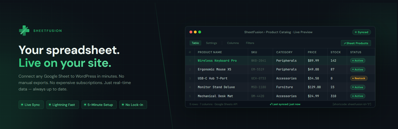The height and width of the screenshot is (129, 398).
Task: Select the Ergonomic Mouse X5 cell
Action: [214, 69]
